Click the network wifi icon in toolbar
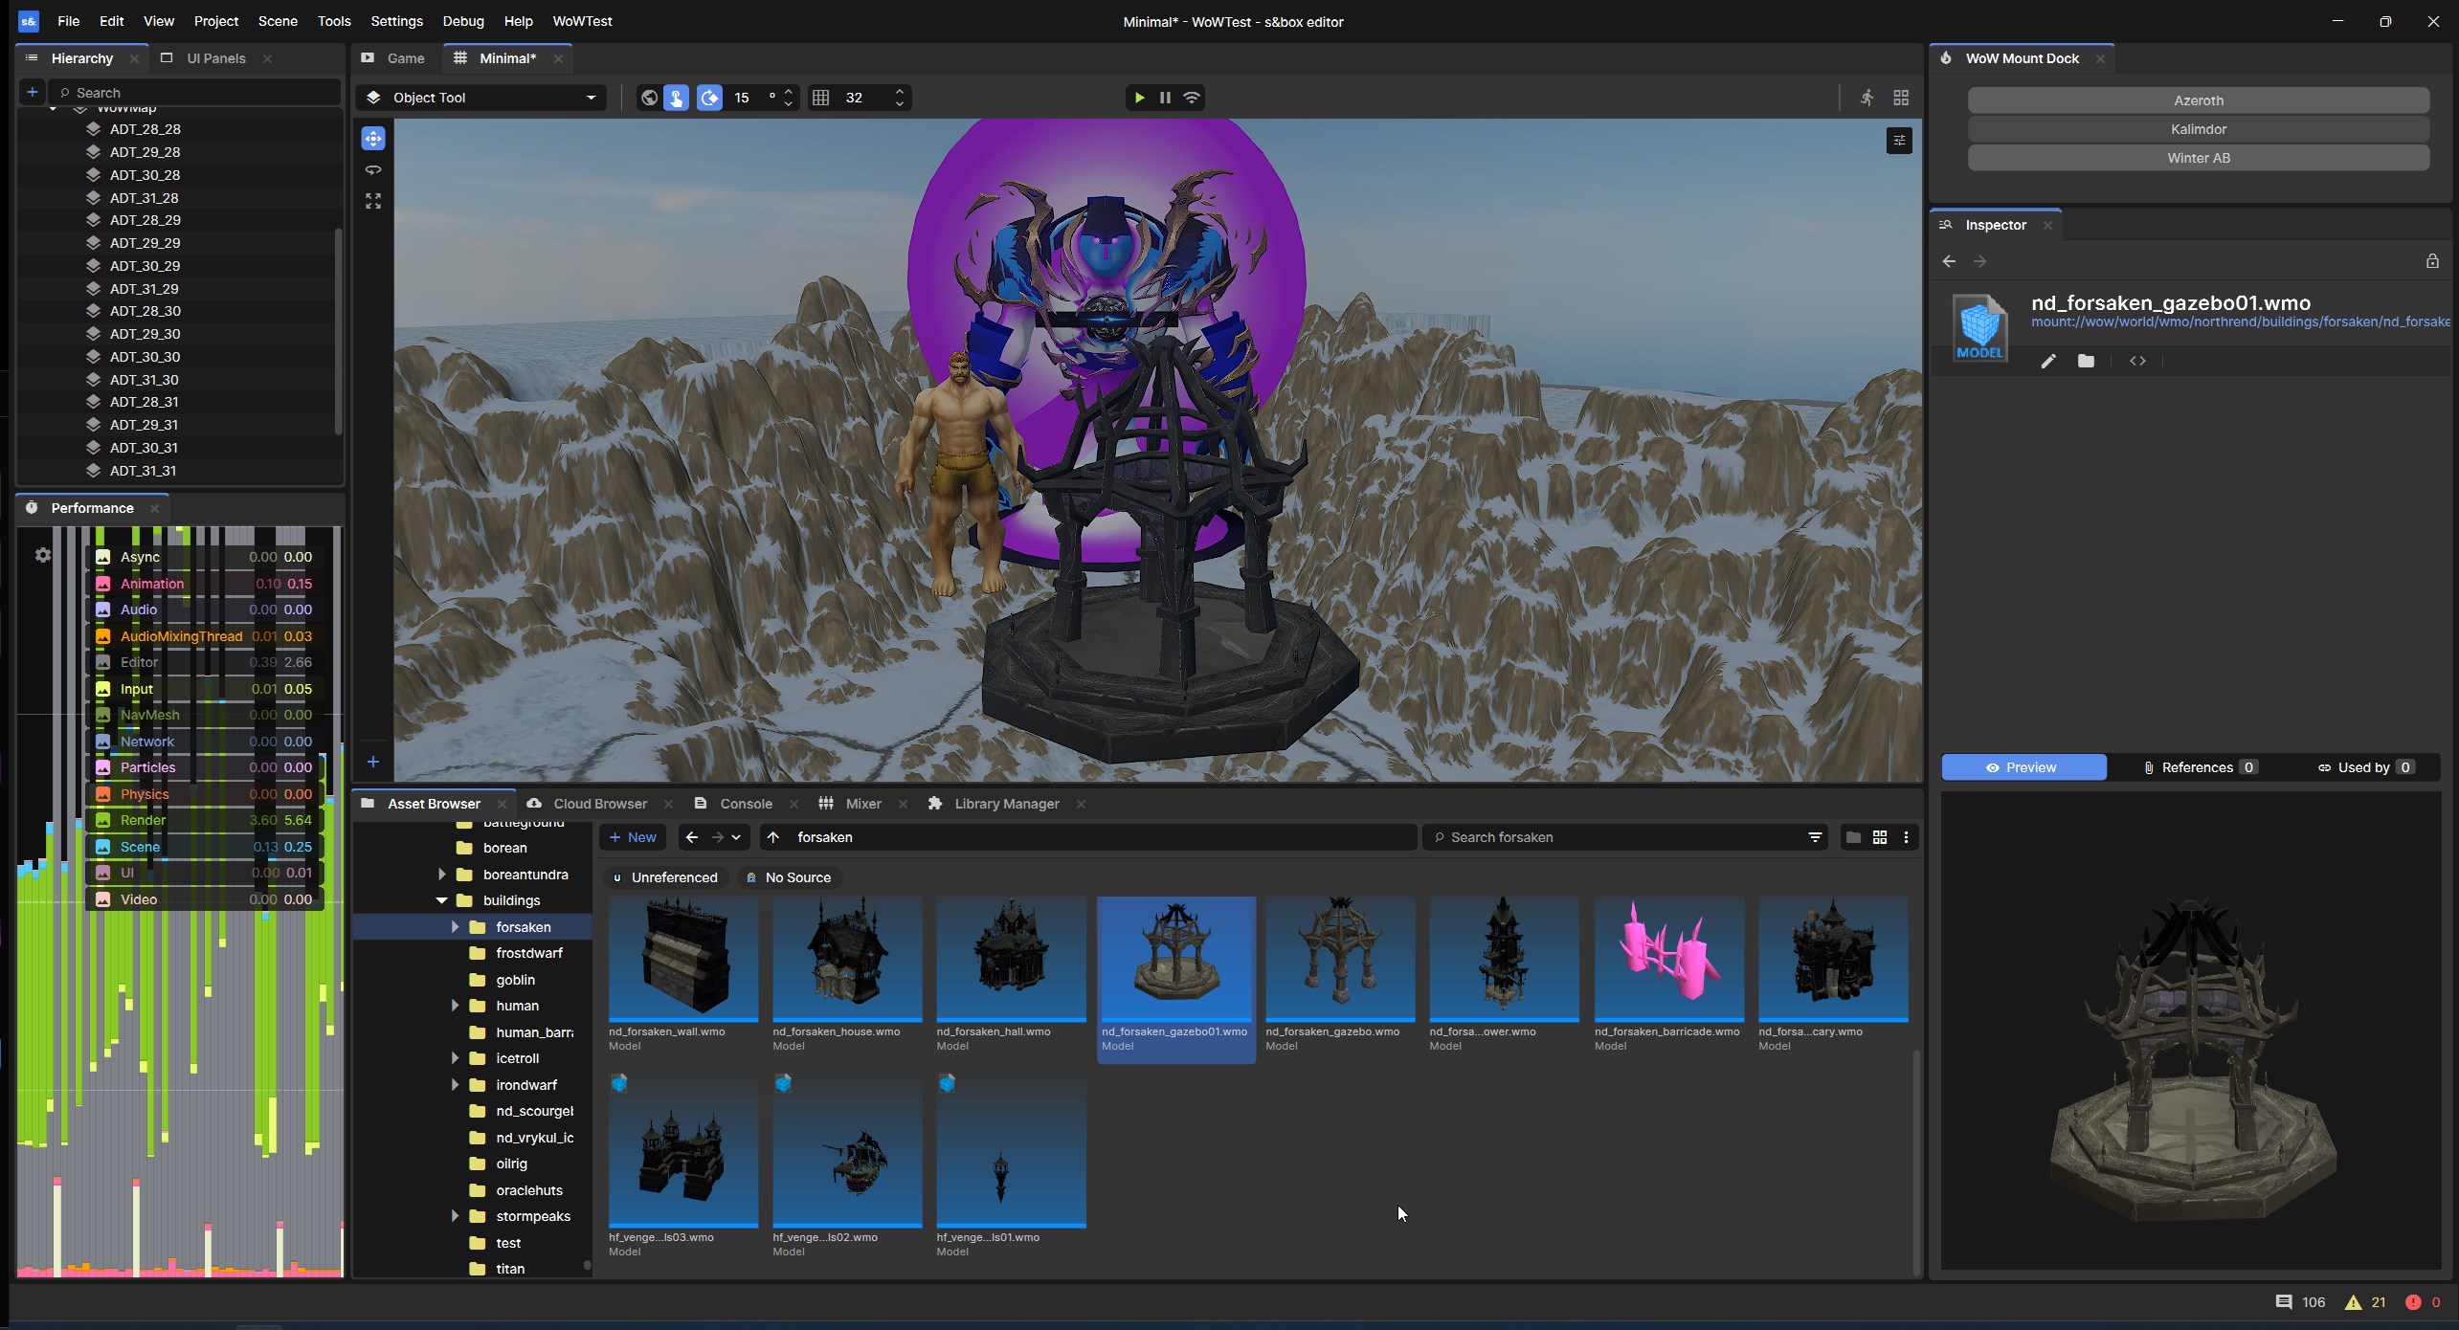Viewport: 2459px width, 1330px height. (1192, 98)
